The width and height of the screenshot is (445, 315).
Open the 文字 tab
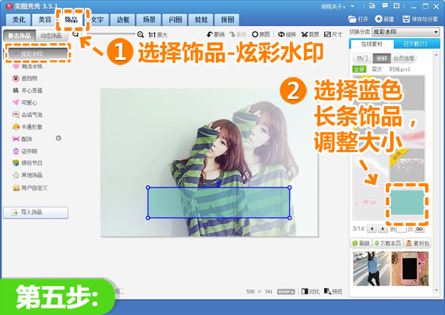(x=97, y=19)
